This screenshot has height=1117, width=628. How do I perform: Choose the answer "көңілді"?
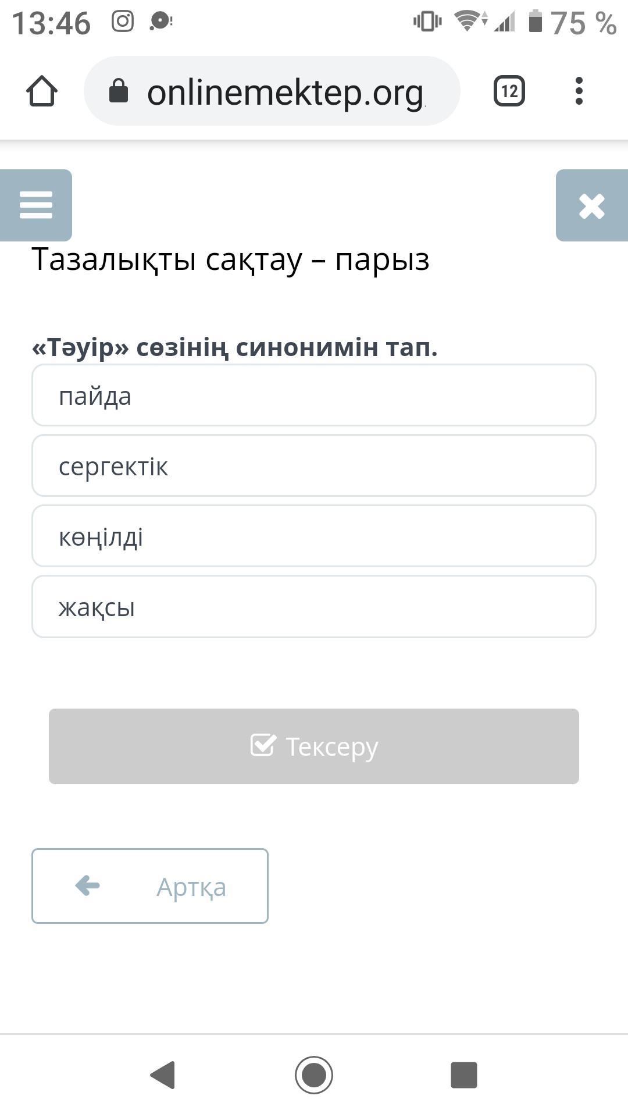(314, 536)
